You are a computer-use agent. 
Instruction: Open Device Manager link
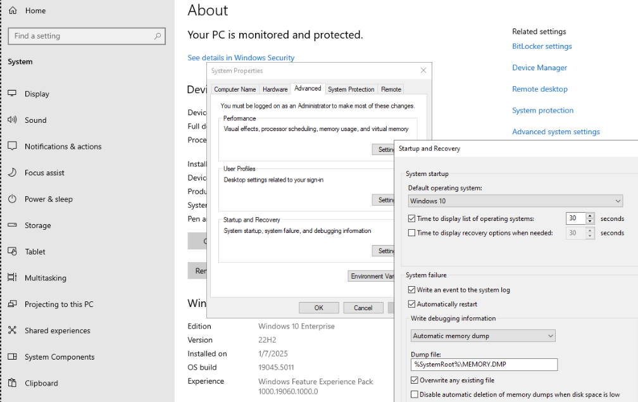(539, 68)
